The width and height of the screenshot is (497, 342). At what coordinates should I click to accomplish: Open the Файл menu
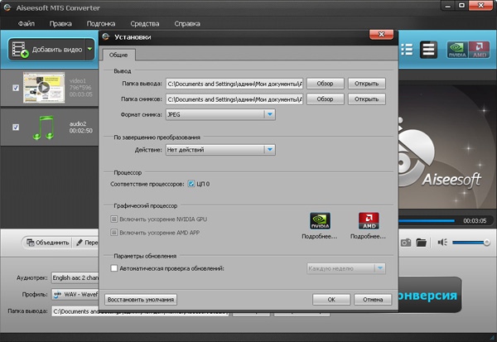27,23
